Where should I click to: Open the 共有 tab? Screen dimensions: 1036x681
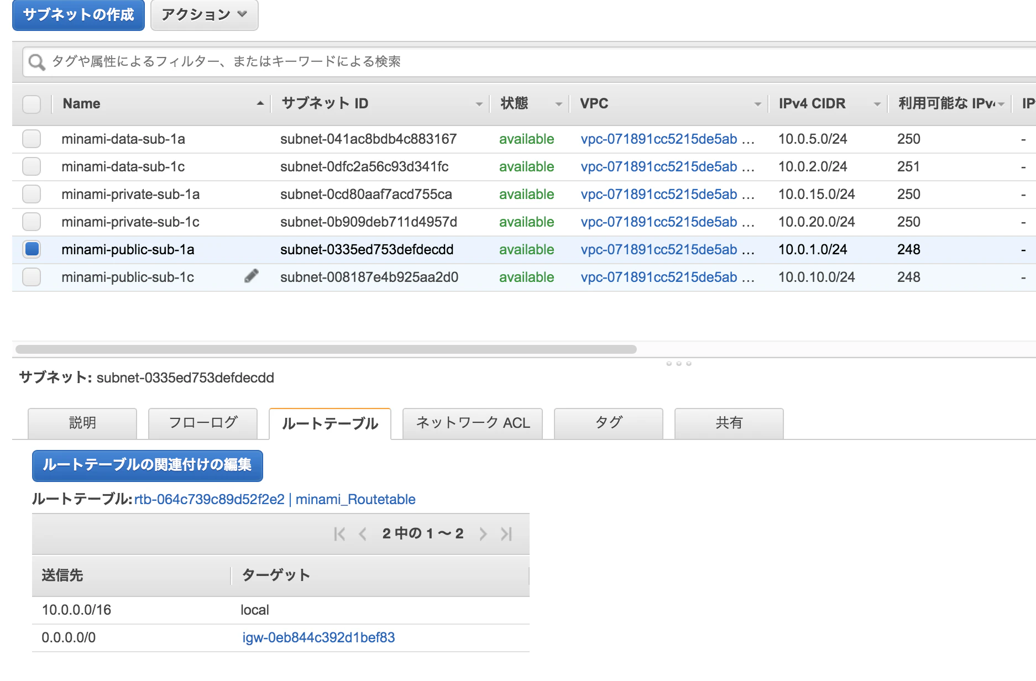(729, 423)
